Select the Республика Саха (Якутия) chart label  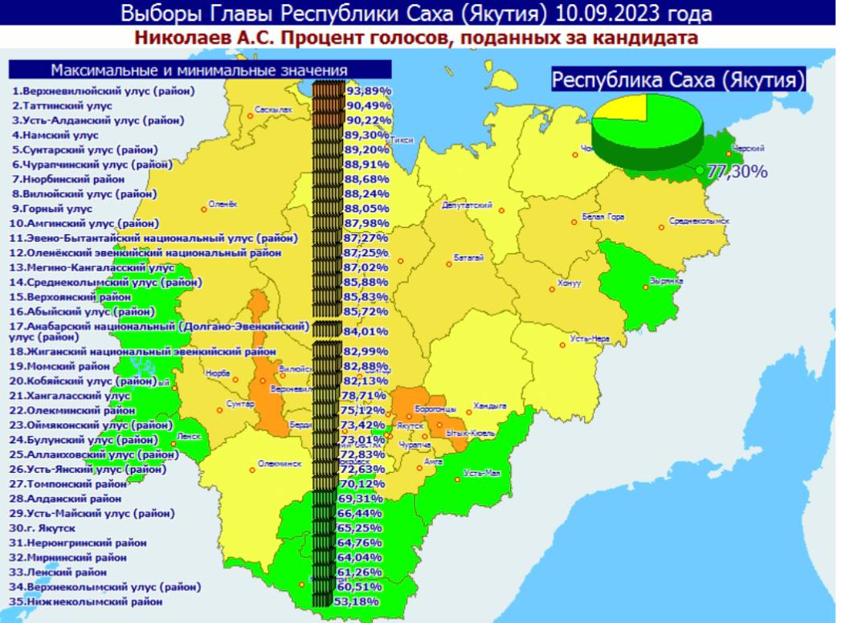(679, 79)
